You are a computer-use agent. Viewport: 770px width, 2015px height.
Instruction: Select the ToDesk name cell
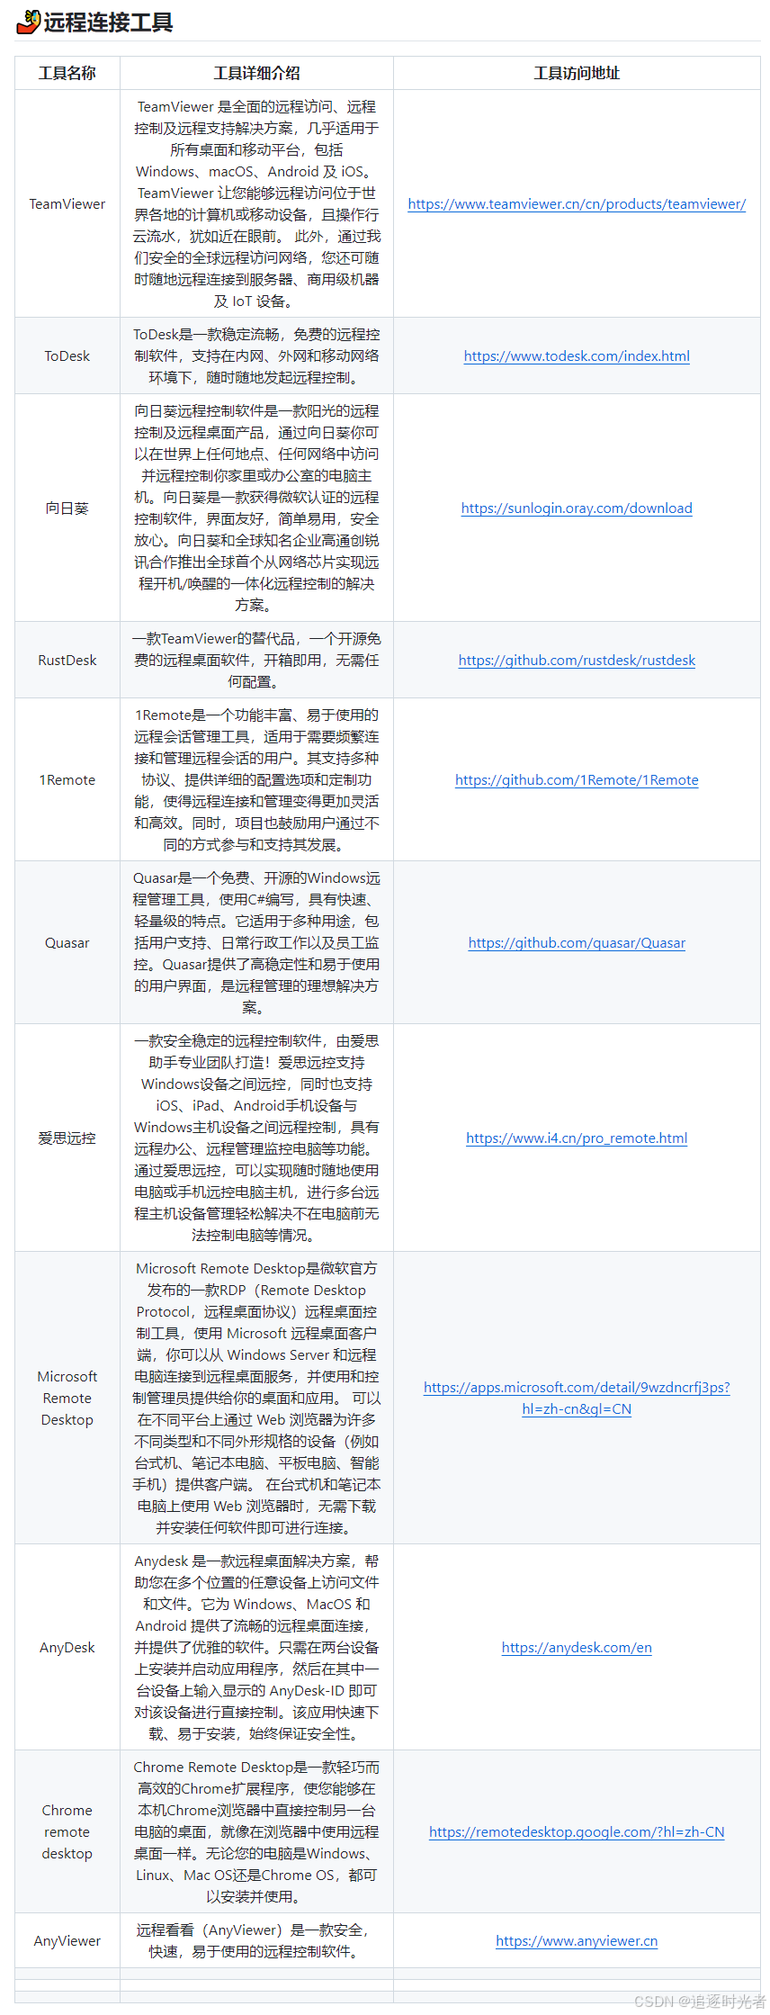(67, 356)
